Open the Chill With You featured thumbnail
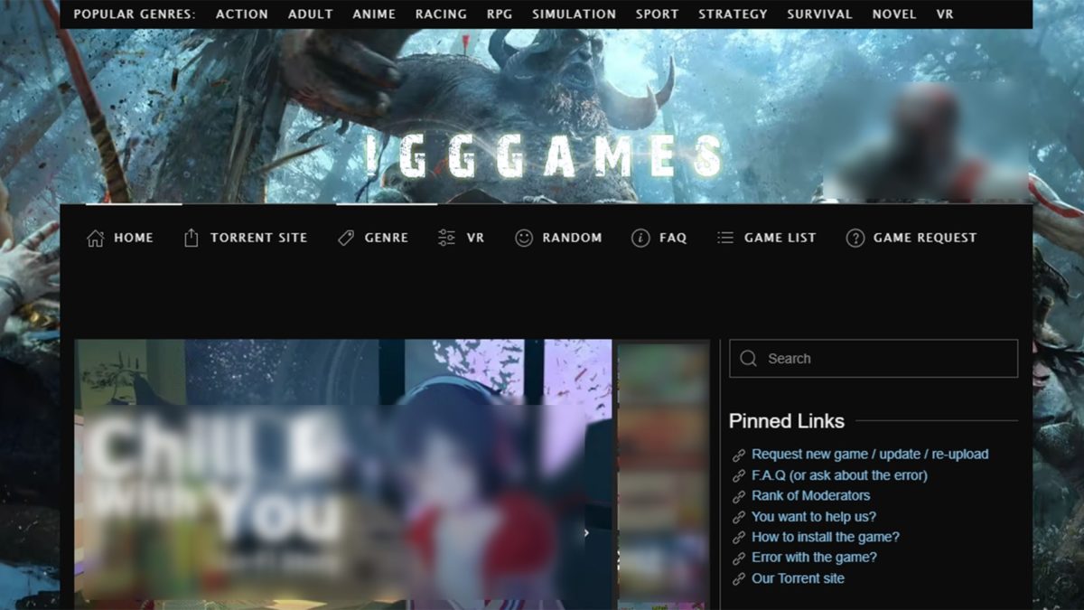The width and height of the screenshot is (1084, 610). coord(343,474)
